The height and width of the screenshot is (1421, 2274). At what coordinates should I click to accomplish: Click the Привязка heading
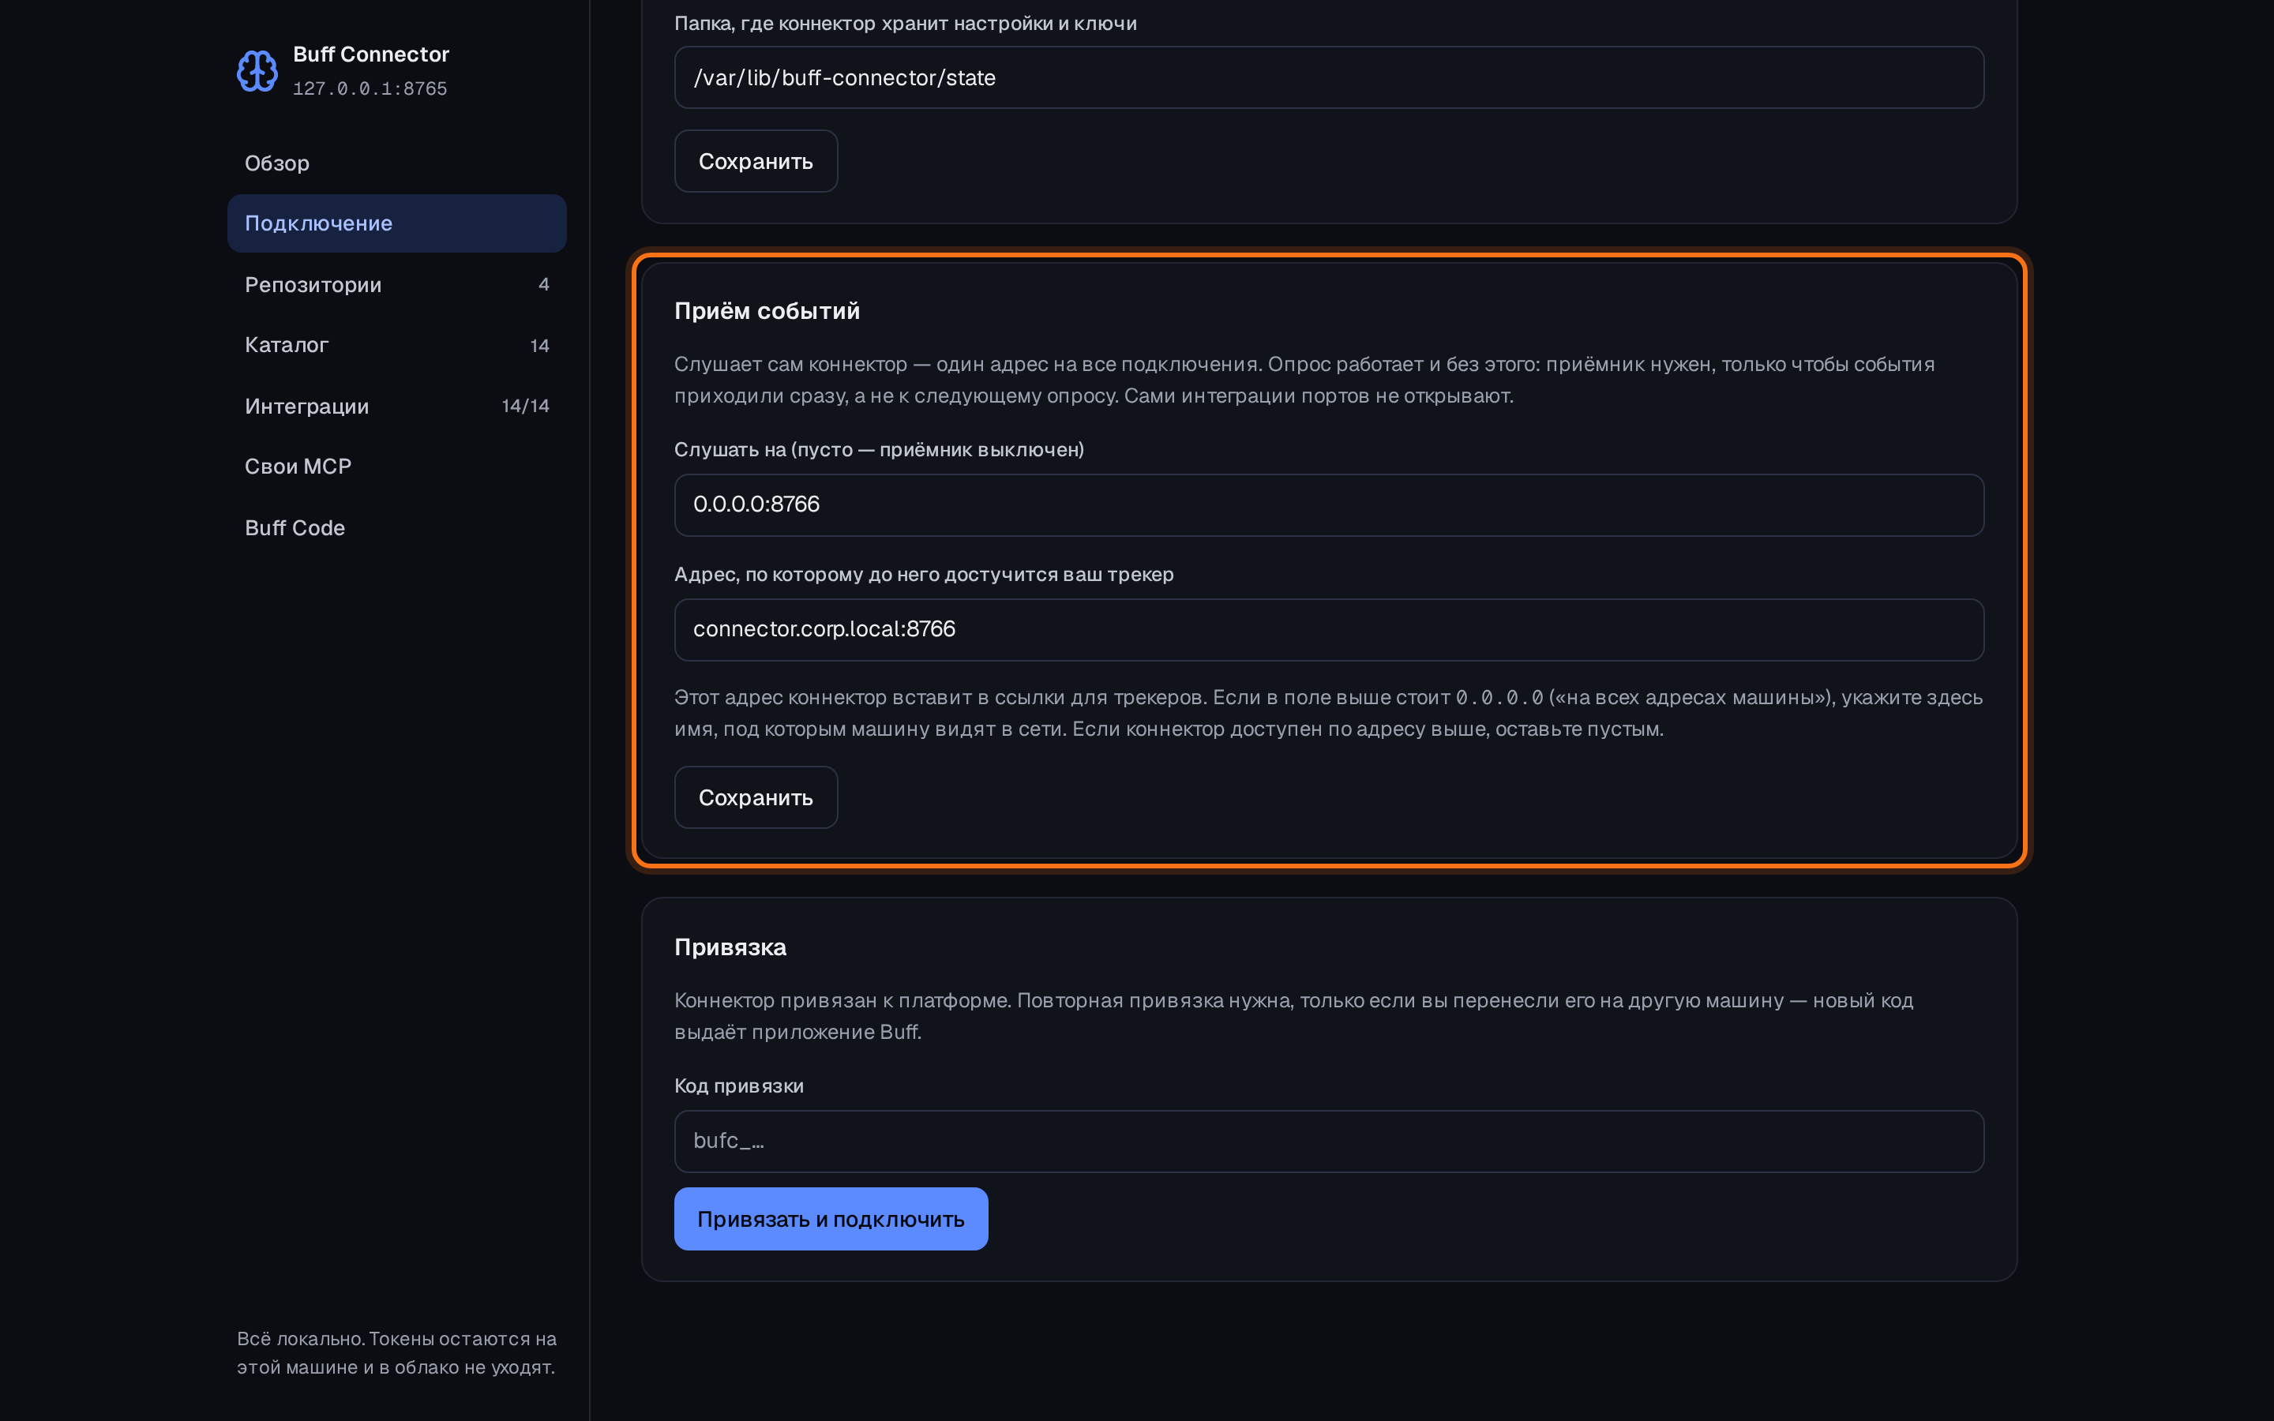[x=730, y=947]
